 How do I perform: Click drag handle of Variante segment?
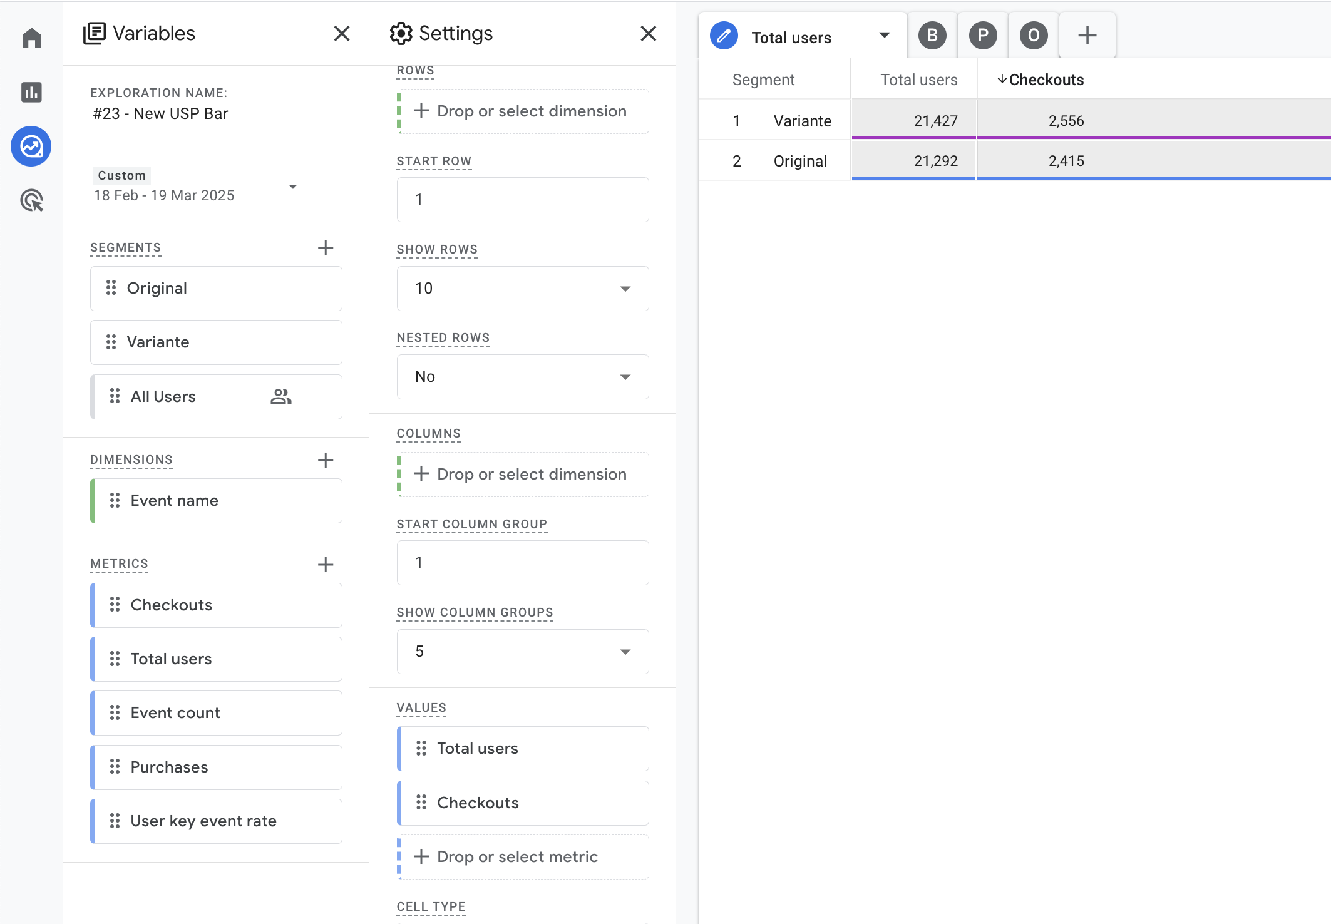pos(111,342)
